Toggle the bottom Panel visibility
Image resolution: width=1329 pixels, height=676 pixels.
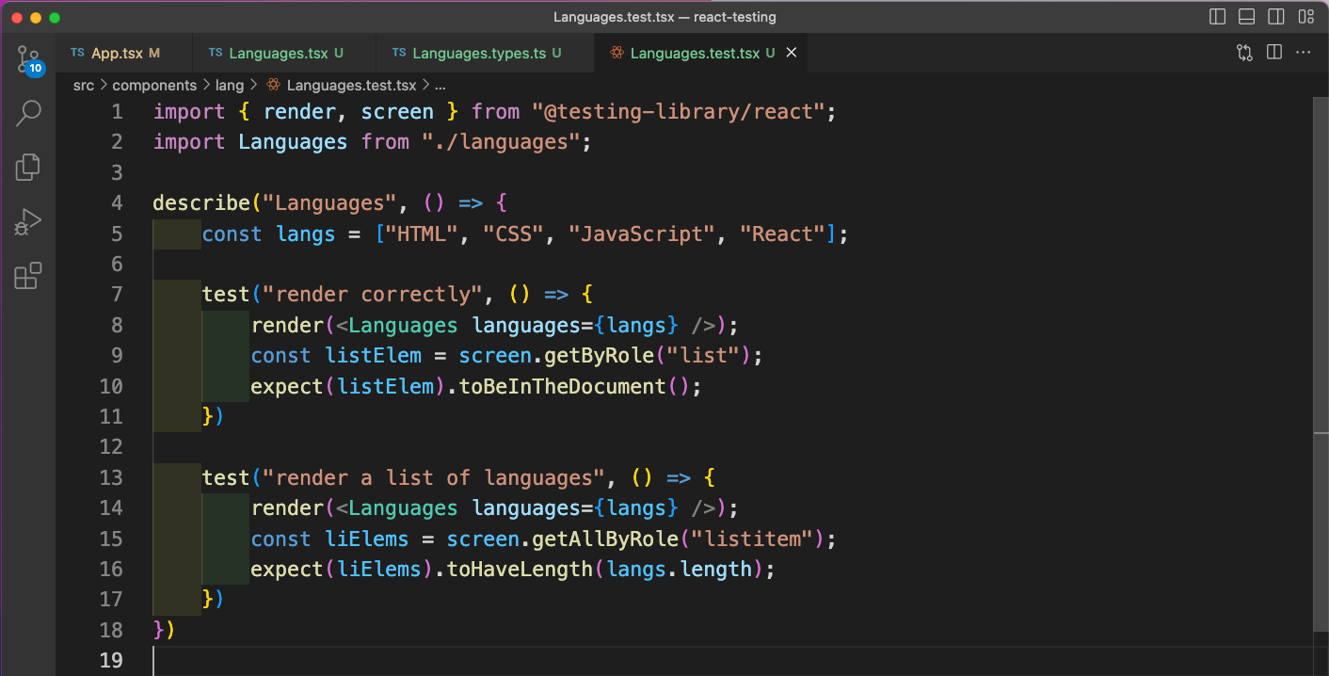pyautogui.click(x=1246, y=16)
